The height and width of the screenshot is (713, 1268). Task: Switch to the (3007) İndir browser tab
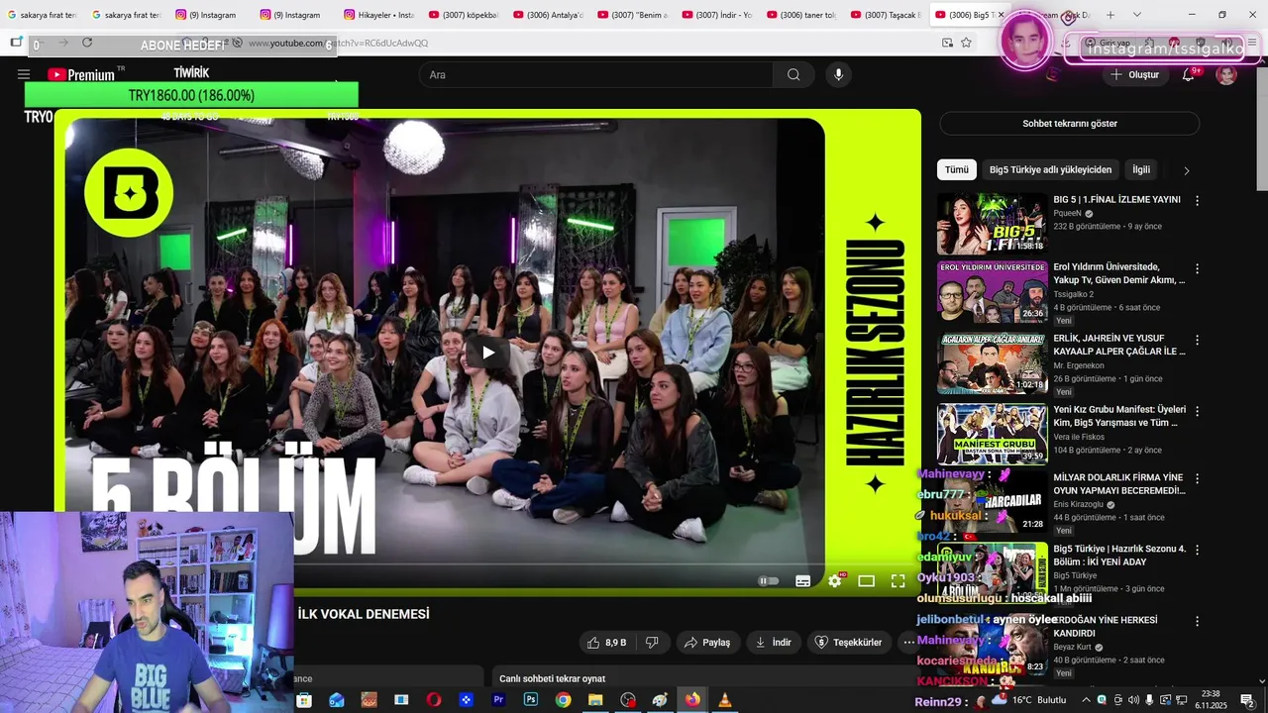716,15
